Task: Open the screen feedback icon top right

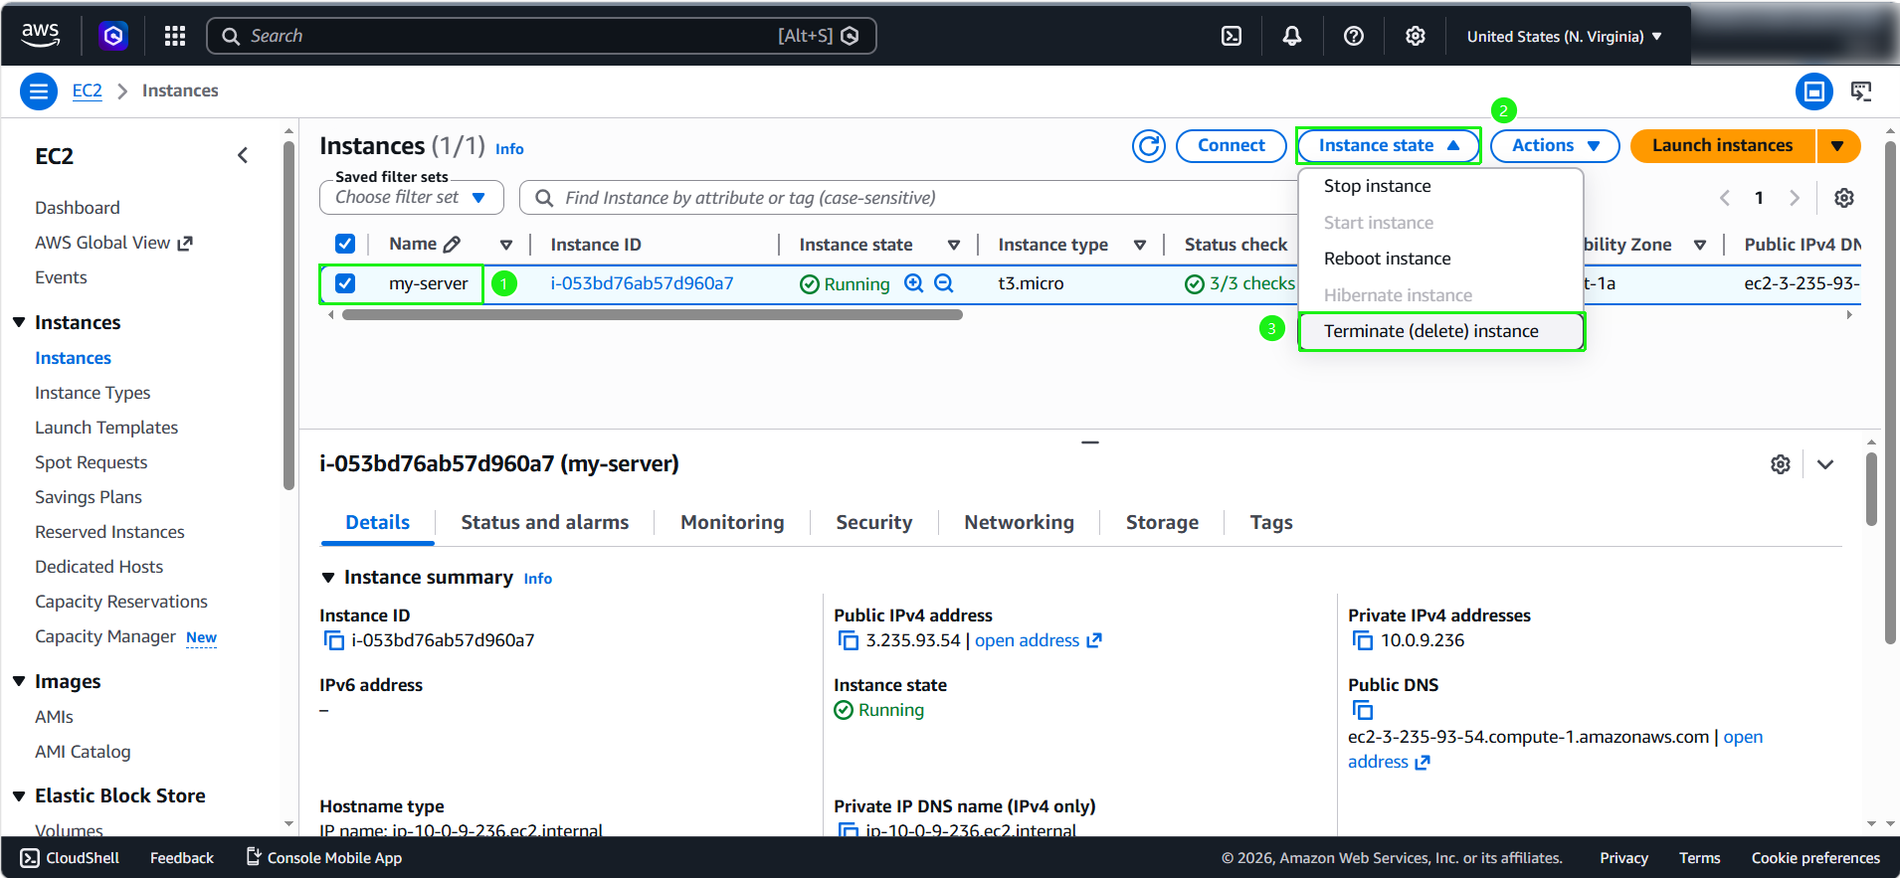Action: (x=1861, y=91)
